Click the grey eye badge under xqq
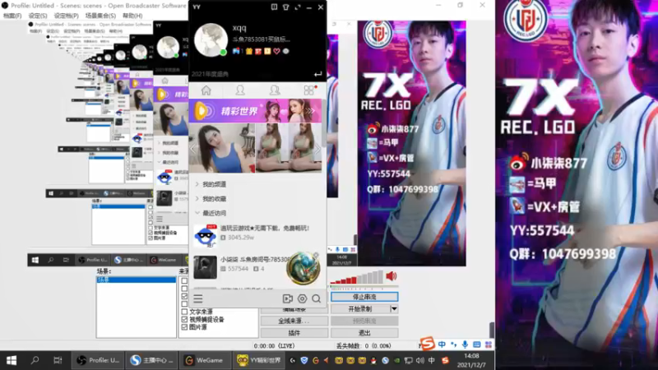Screen dimensions: 658x370 [285, 51]
